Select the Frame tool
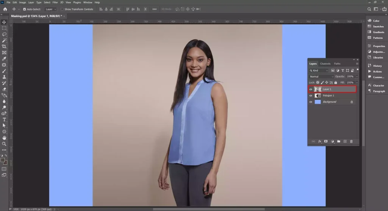The width and height of the screenshot is (388, 211). pos(4,53)
